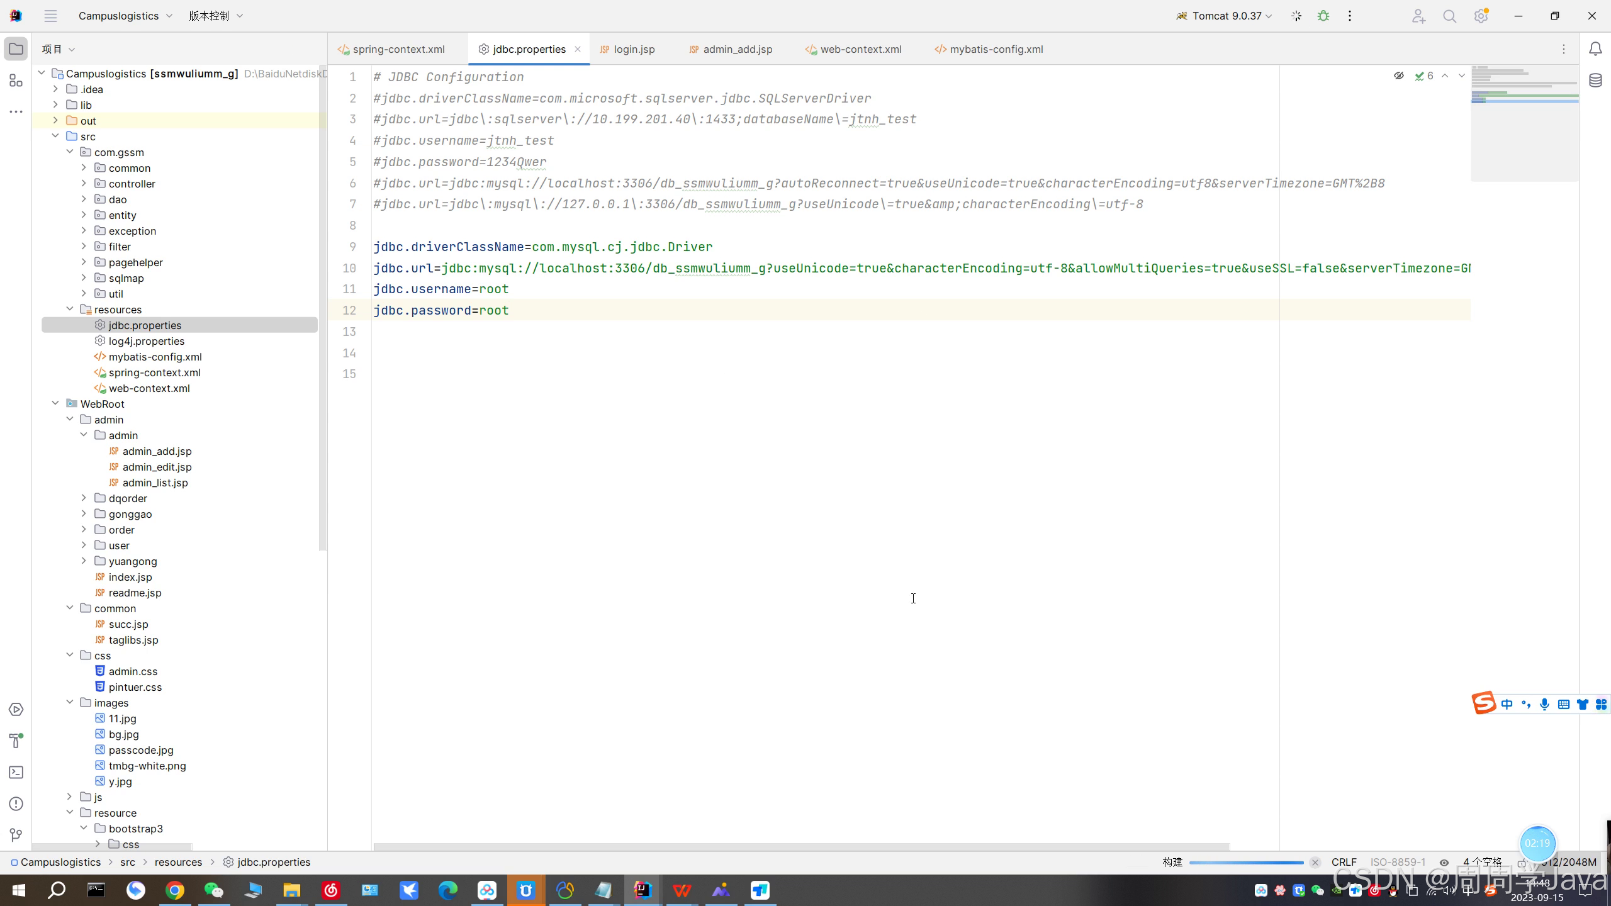1611x906 pixels.
Task: Click resources in the breadcrumb path
Action: [x=178, y=863]
